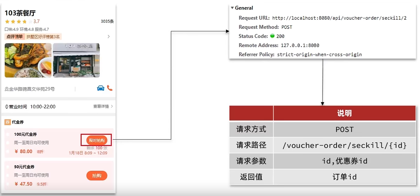Click the Request URL value
Image resolution: width=420 pixels, height=196 pixels.
[x=339, y=18]
